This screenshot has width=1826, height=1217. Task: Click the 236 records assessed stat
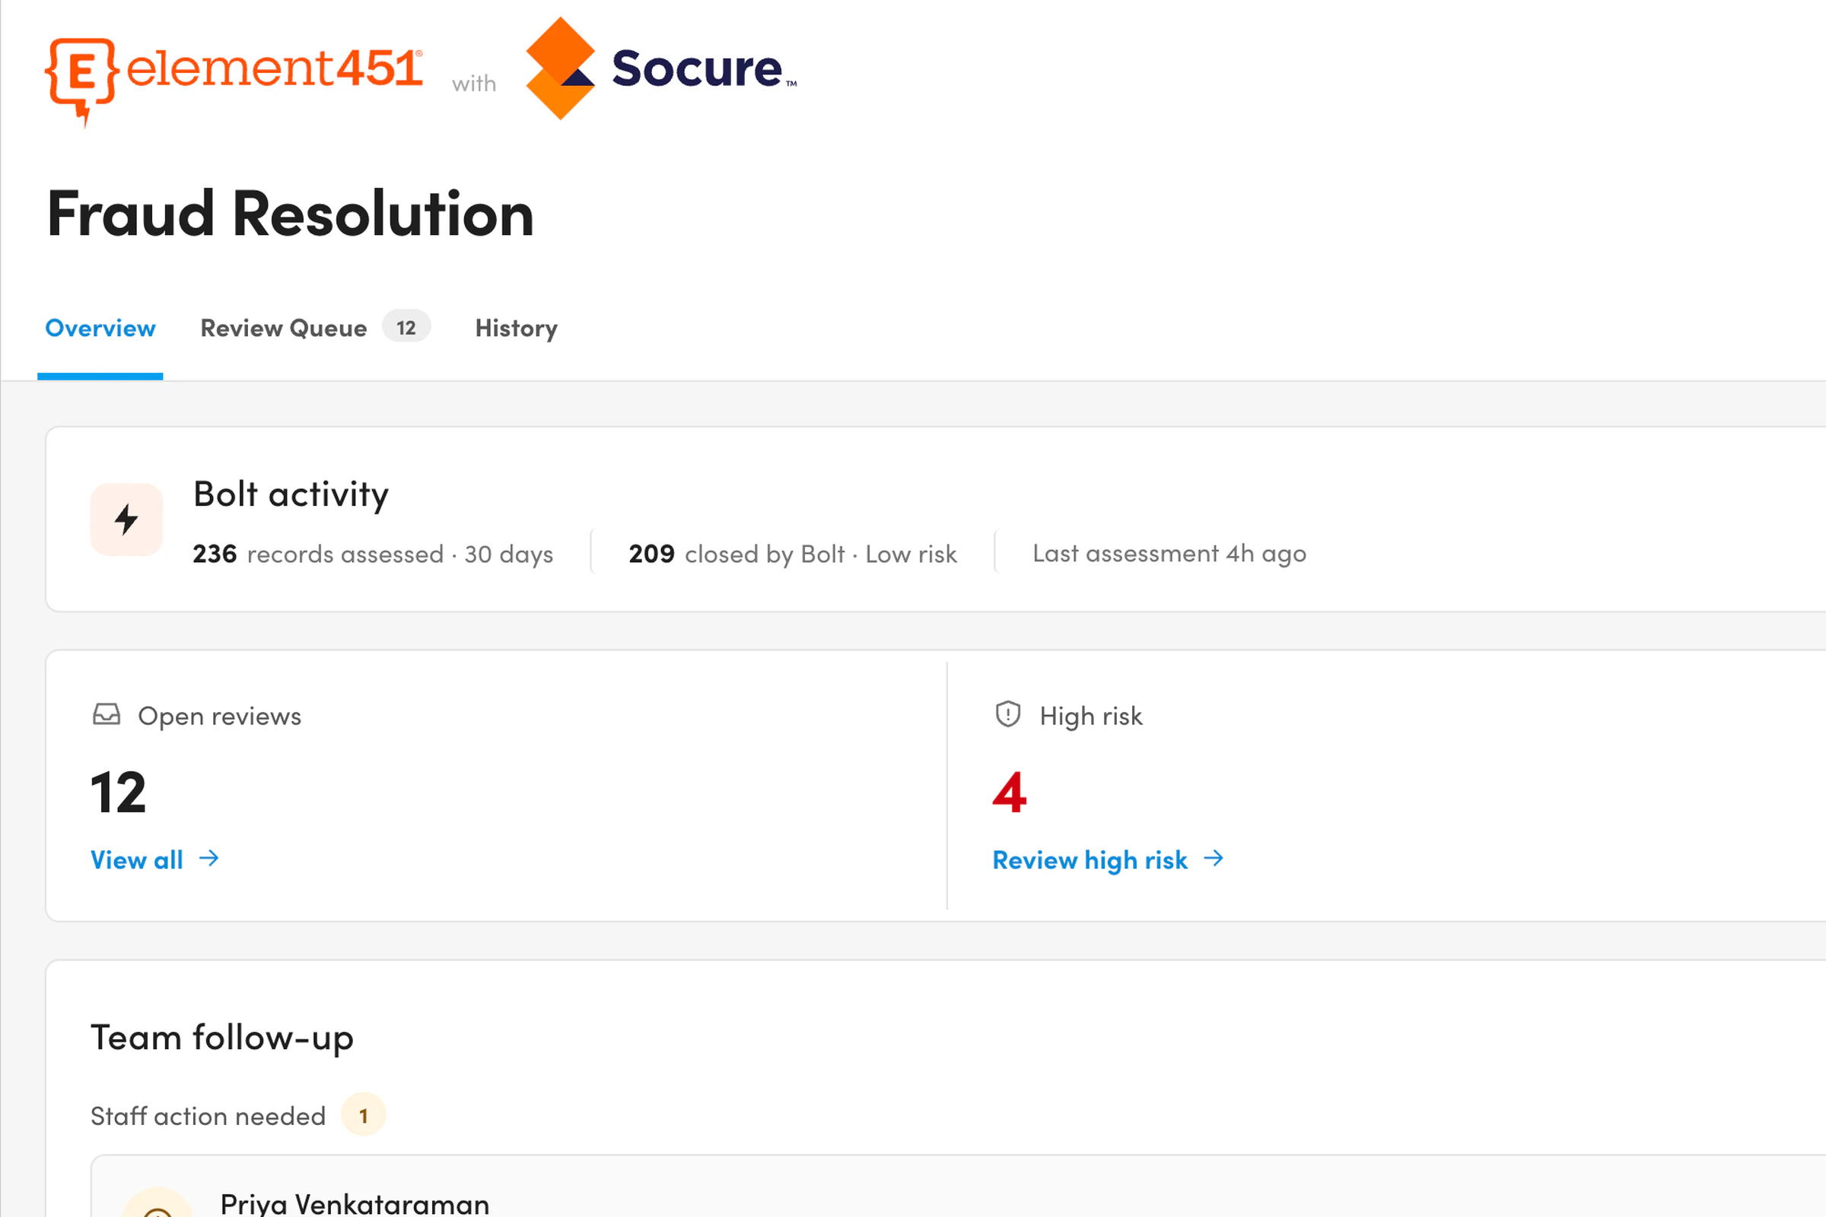coord(373,554)
